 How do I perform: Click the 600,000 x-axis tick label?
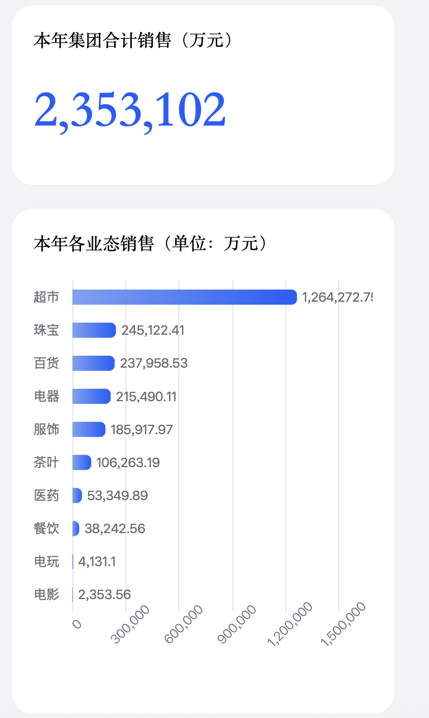pos(185,624)
